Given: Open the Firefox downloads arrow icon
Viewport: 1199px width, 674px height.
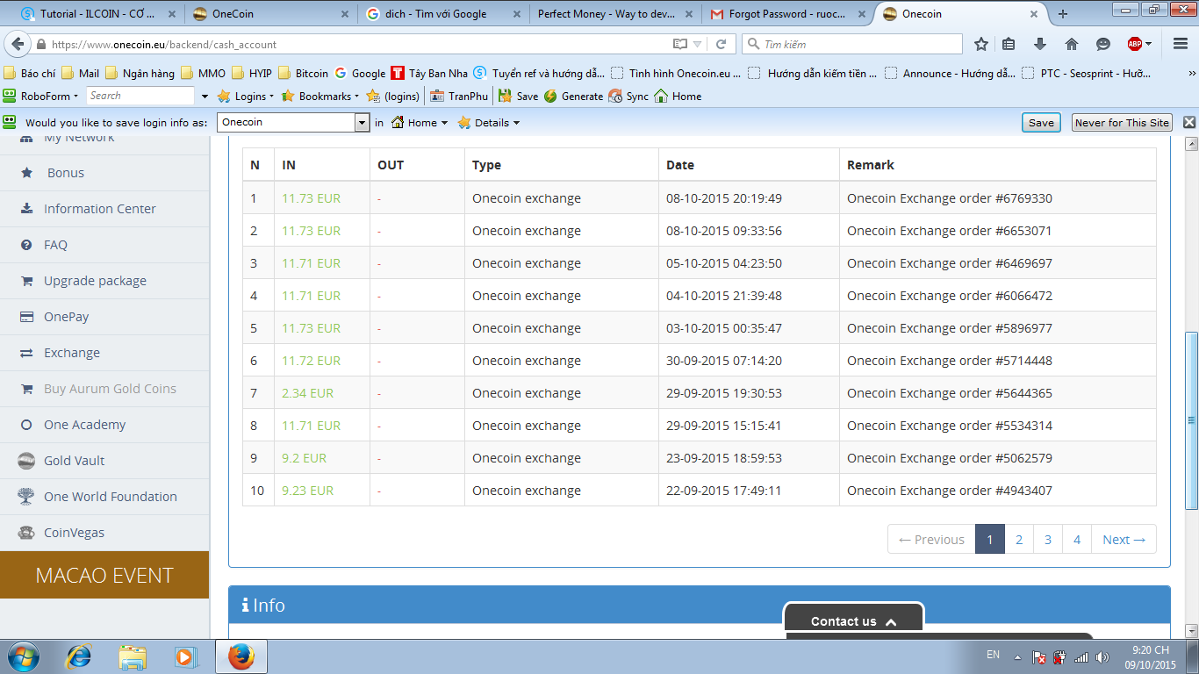Looking at the screenshot, I should 1040,44.
